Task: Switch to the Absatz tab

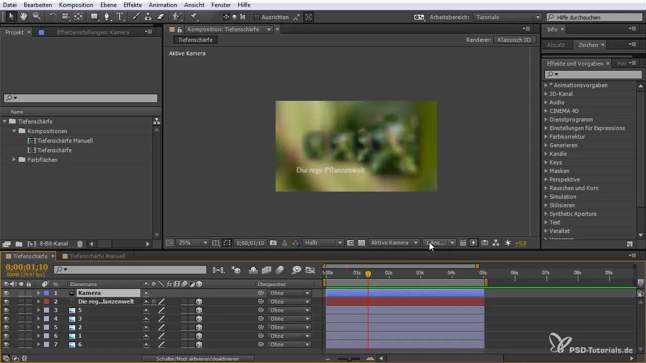Action: point(556,45)
